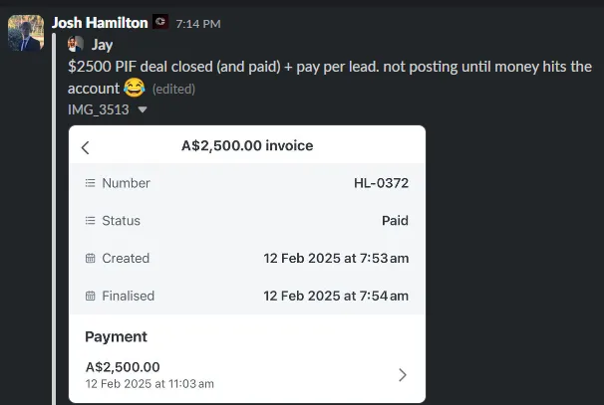
Task: Open the 7:14 PM message timestamp
Action: 198,24
